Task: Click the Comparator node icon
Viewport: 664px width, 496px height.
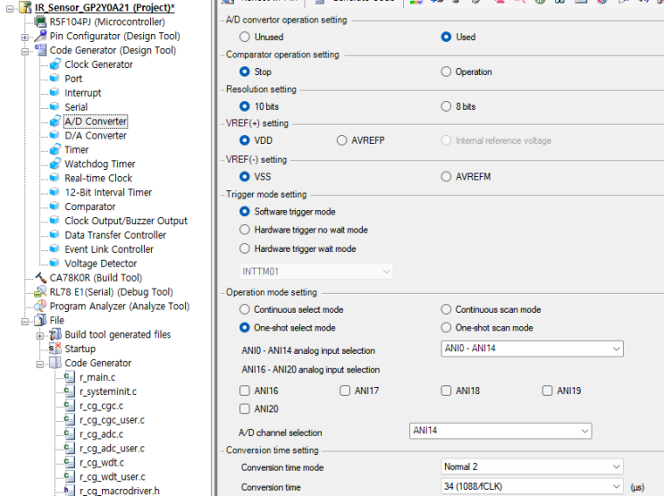Action: 55,206
